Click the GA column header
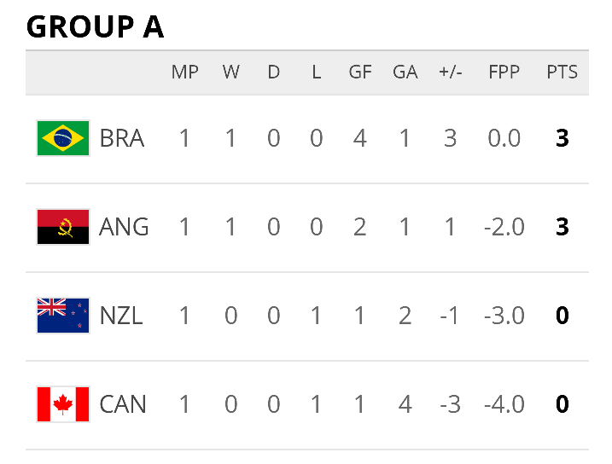Image resolution: width=612 pixels, height=464 pixels. [405, 72]
